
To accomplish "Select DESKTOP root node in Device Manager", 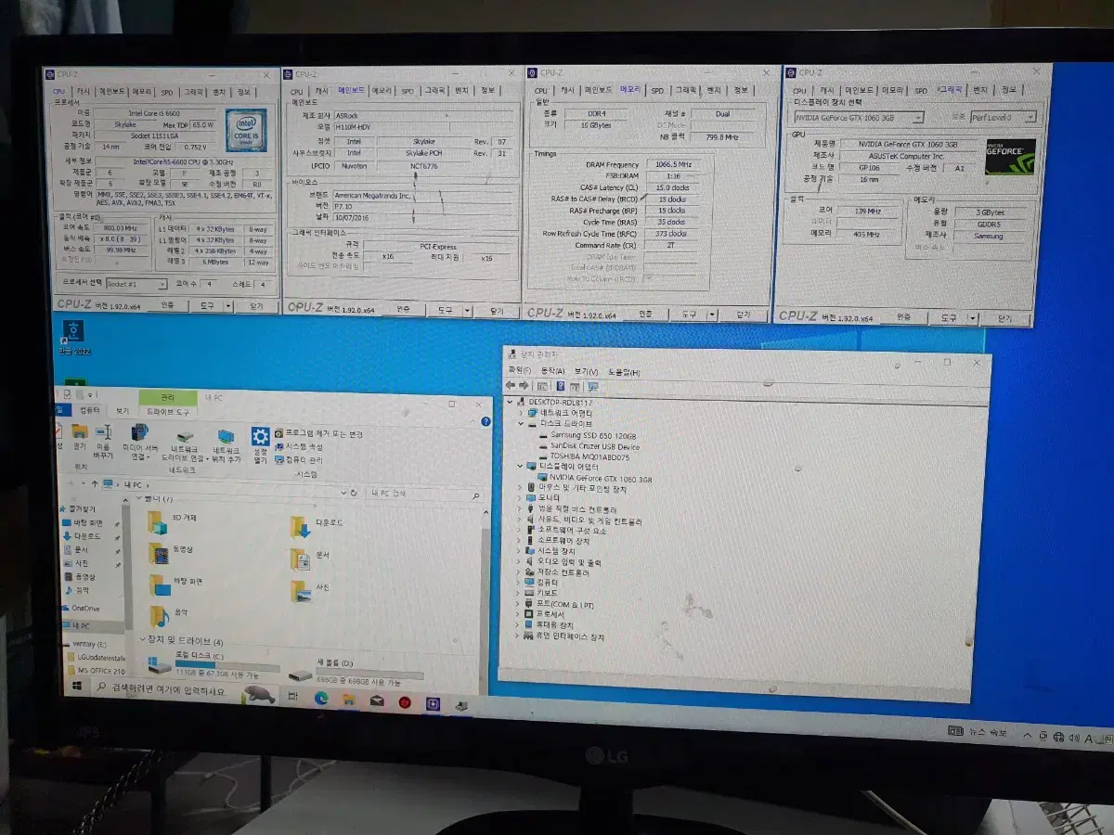I will pos(554,402).
